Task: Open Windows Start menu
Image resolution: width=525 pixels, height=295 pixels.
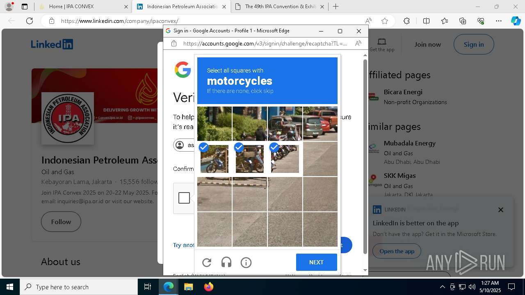Action: click(10, 287)
